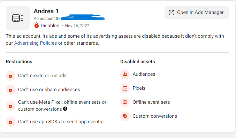Click the external-link icon in Ads Manager button
Viewport: 236px width, 138px height.
pyautogui.click(x=172, y=13)
